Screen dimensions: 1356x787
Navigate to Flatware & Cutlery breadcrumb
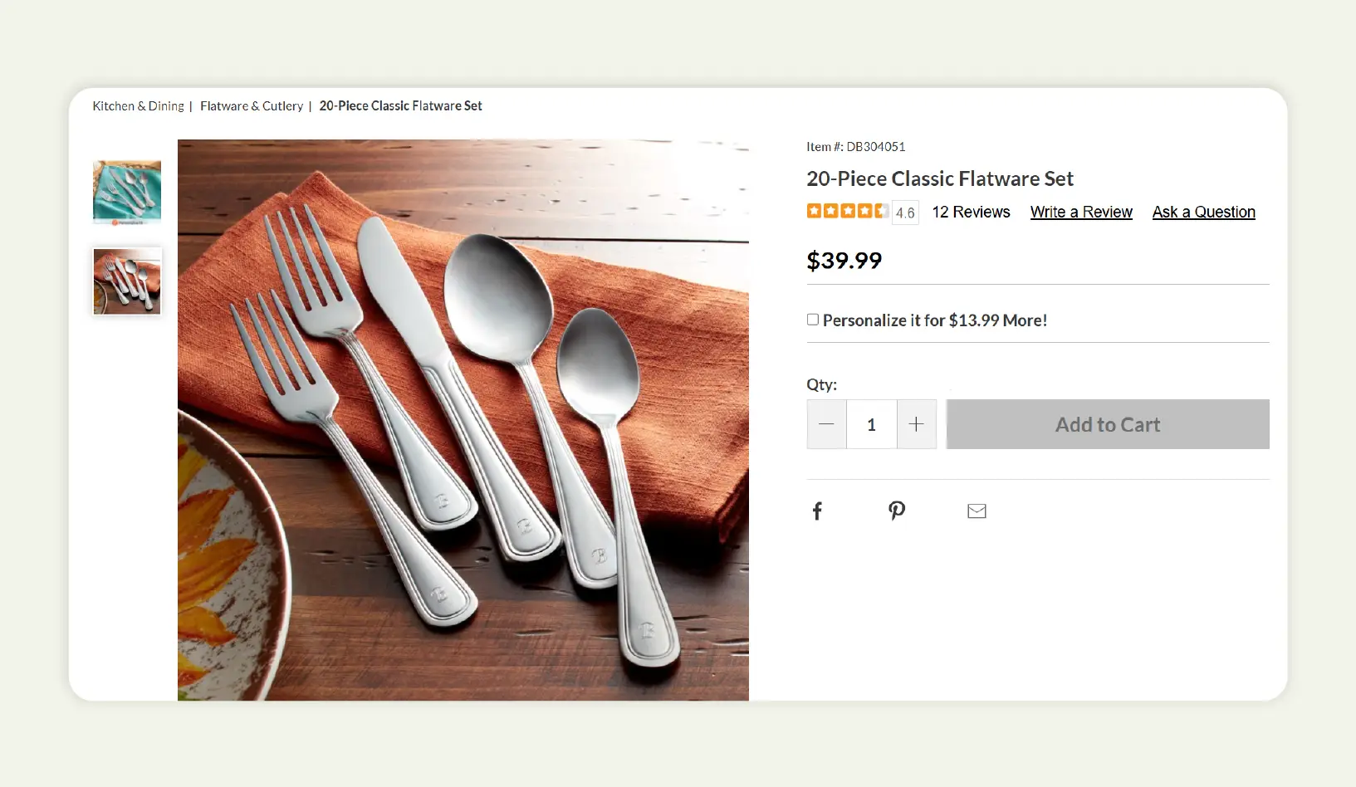(x=252, y=105)
